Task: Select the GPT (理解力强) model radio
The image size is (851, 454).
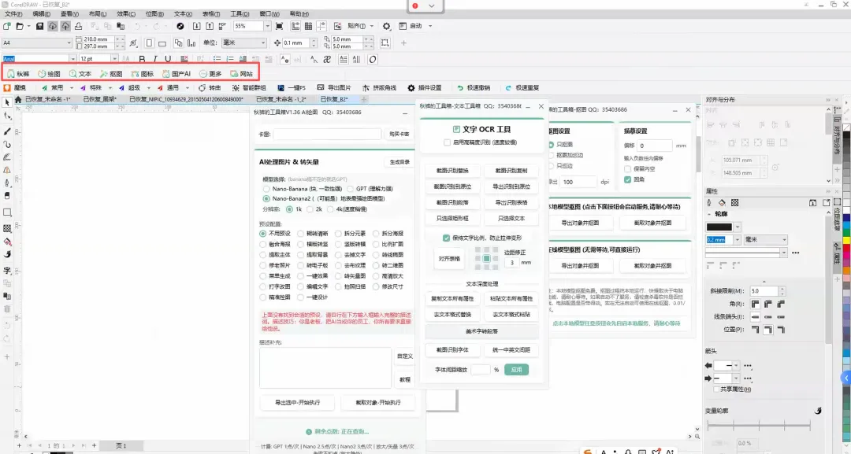Action: [350, 189]
